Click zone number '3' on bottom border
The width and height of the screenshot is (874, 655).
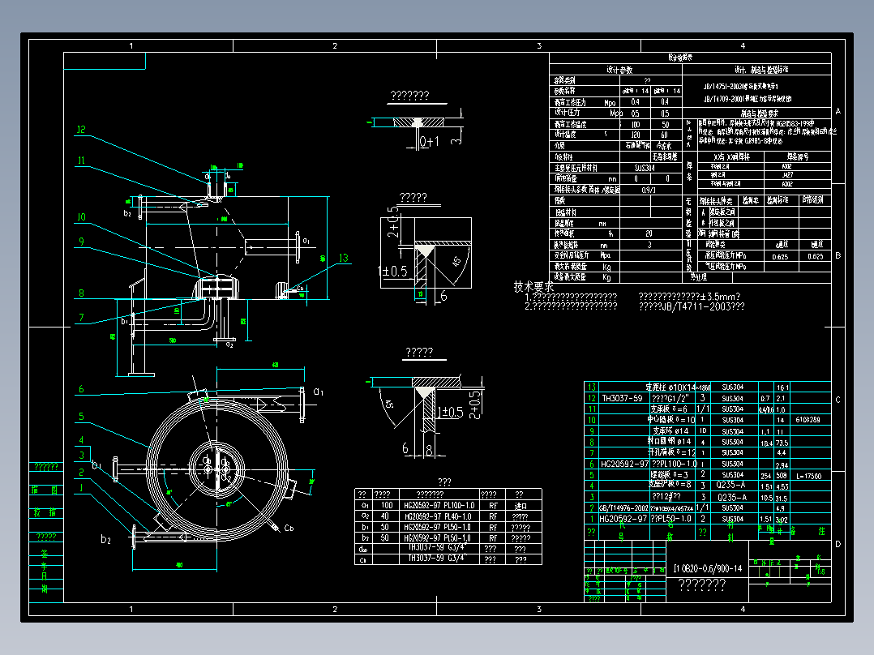539,610
